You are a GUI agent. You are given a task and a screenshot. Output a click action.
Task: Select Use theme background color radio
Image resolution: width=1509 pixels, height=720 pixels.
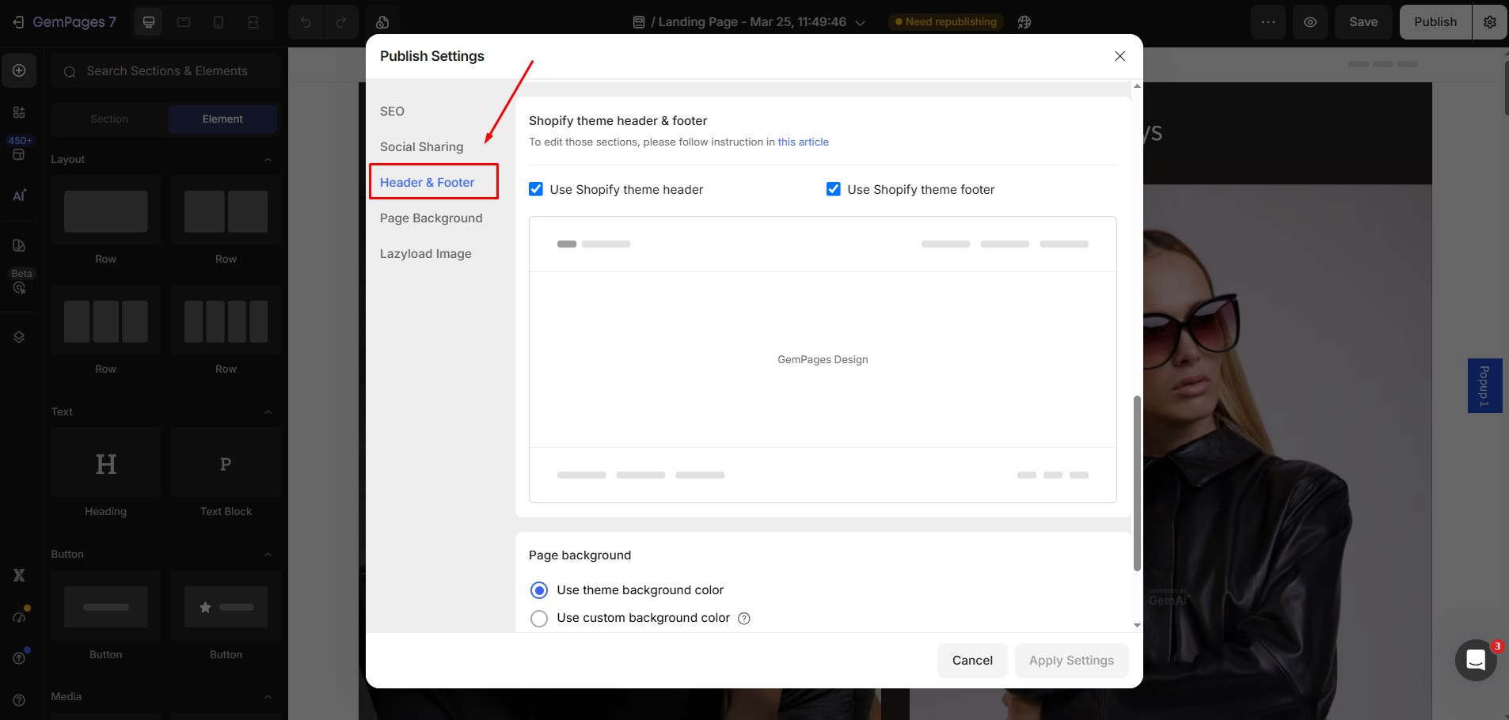[x=539, y=590]
